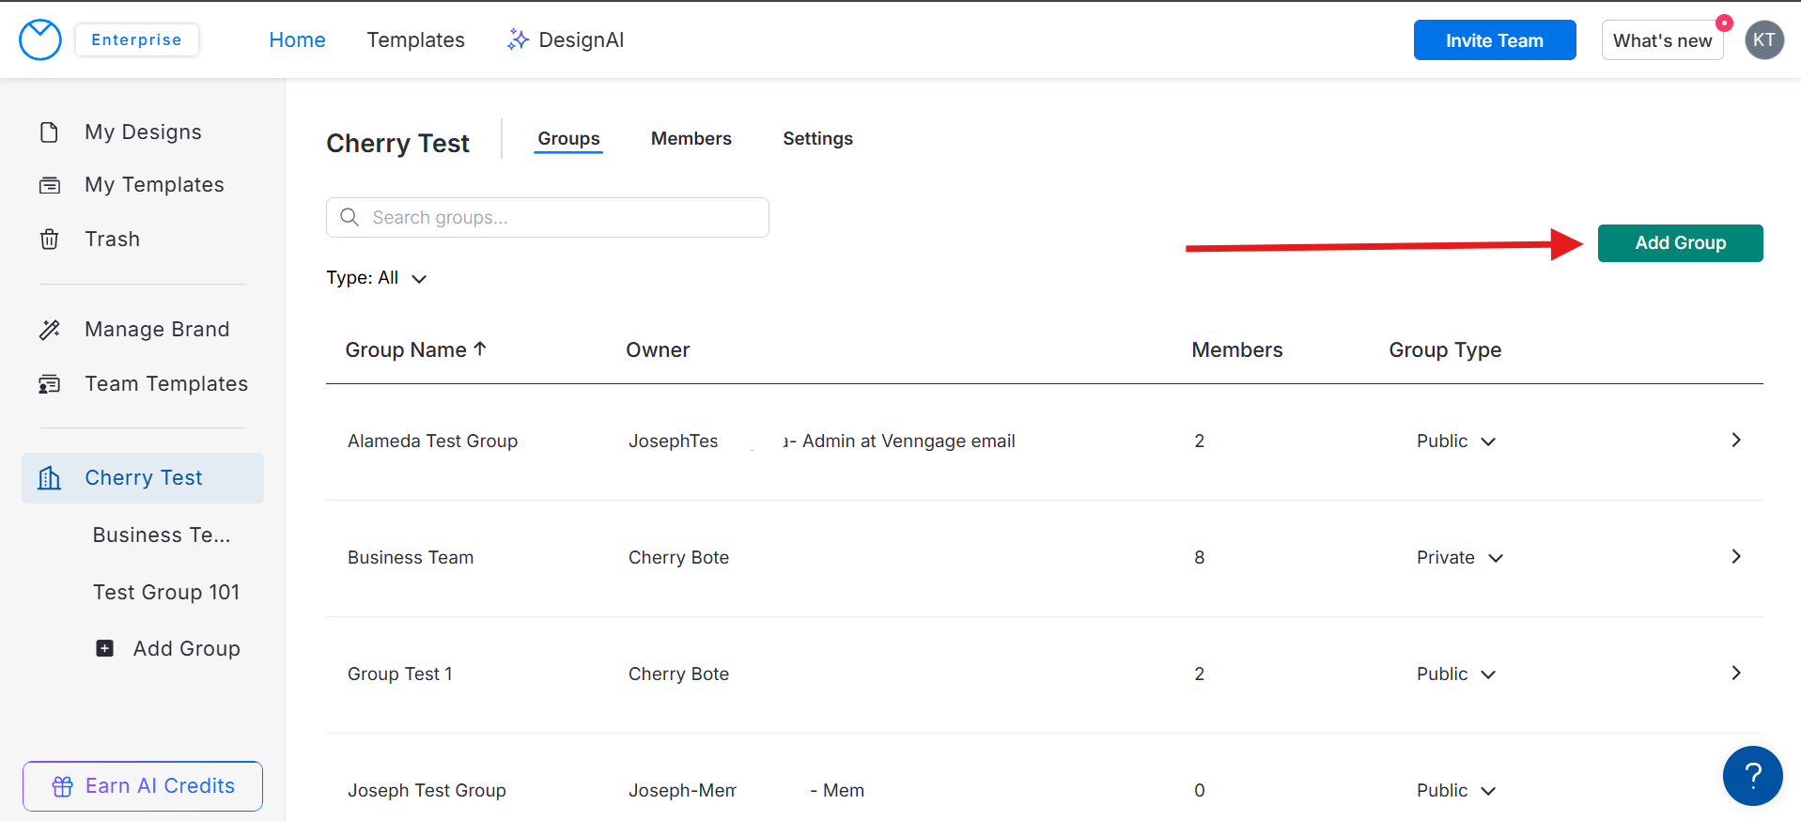Click Cherry Bote owner of Group Test 1
This screenshot has height=821, width=1801.
click(x=678, y=674)
